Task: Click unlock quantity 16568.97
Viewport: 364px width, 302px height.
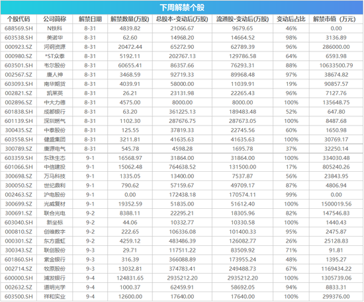Action: tap(130, 158)
